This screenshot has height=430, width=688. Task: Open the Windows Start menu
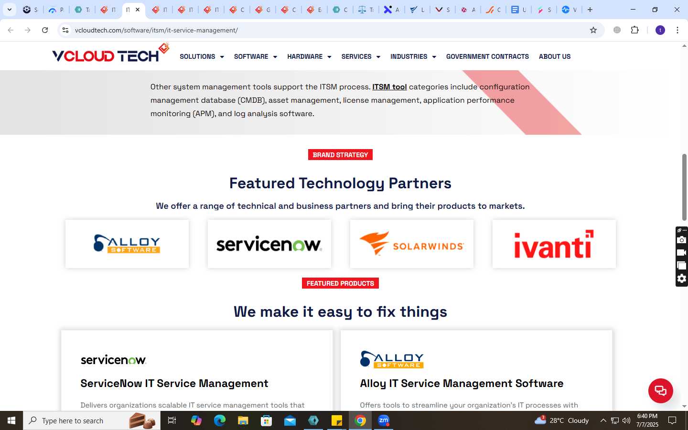(x=11, y=420)
